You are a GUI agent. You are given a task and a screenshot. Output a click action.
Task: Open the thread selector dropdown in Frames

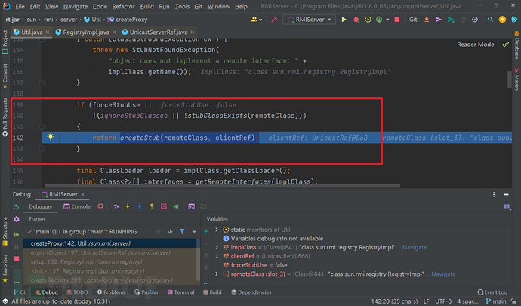tap(194, 231)
